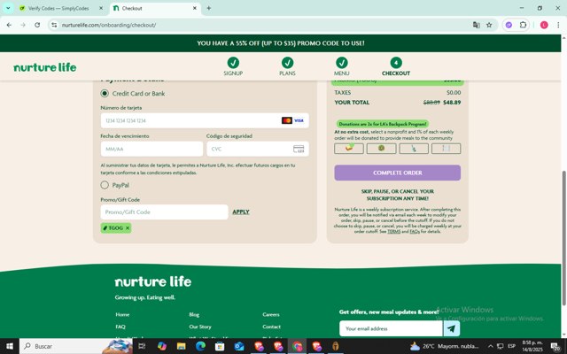
Task: Remove the TGOG promo code tag
Action: (x=128, y=228)
